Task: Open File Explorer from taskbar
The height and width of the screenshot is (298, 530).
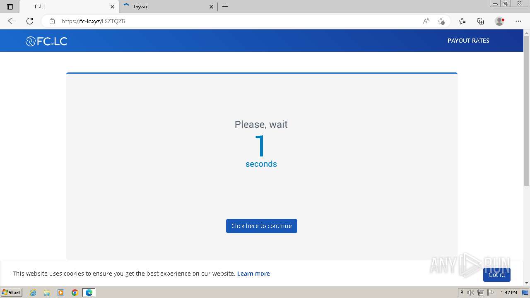Action: coord(47,293)
